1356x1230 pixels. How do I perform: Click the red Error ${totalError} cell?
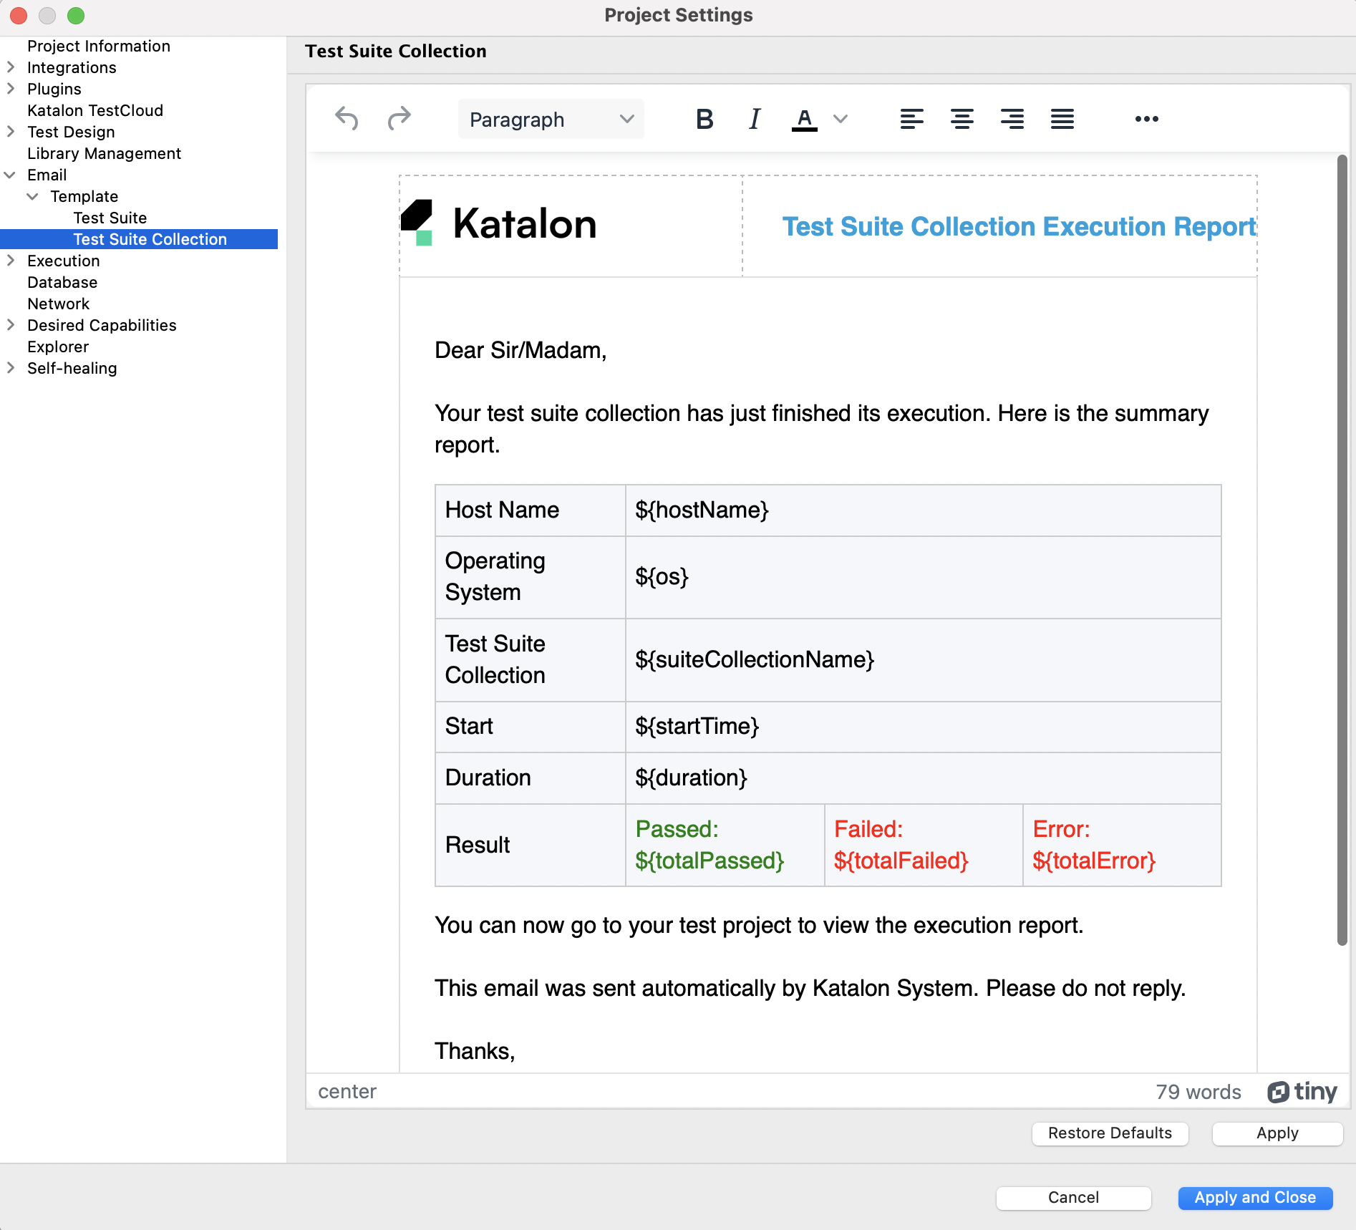point(1122,845)
